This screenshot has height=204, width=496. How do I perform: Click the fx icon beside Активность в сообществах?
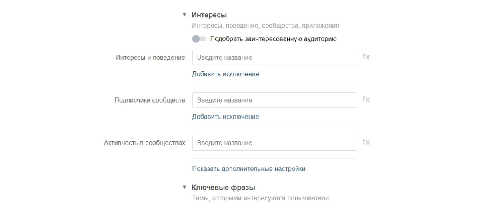pyautogui.click(x=366, y=142)
